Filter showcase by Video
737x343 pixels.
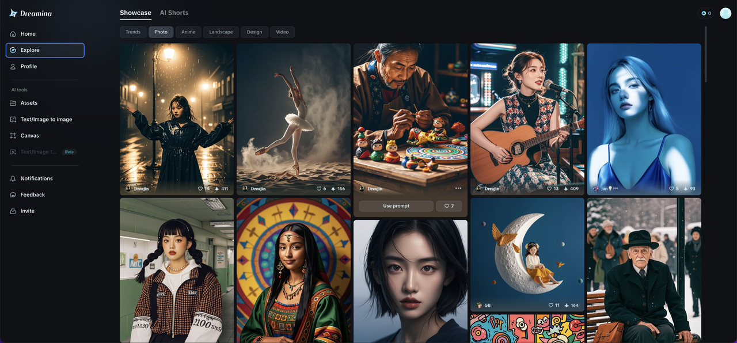(282, 32)
